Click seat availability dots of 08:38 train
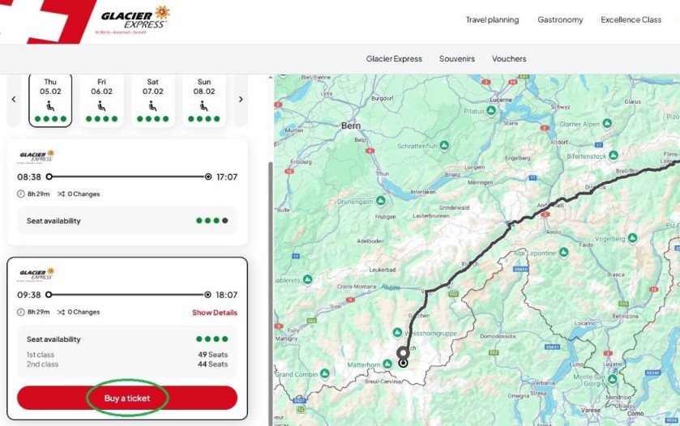Image resolution: width=680 pixels, height=426 pixels. [212, 220]
